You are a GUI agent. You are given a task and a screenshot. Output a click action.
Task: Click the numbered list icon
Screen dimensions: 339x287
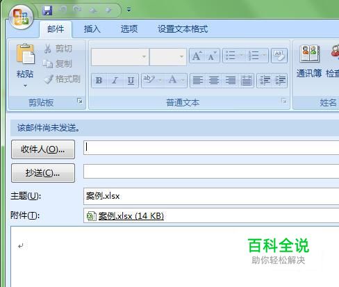(253, 56)
